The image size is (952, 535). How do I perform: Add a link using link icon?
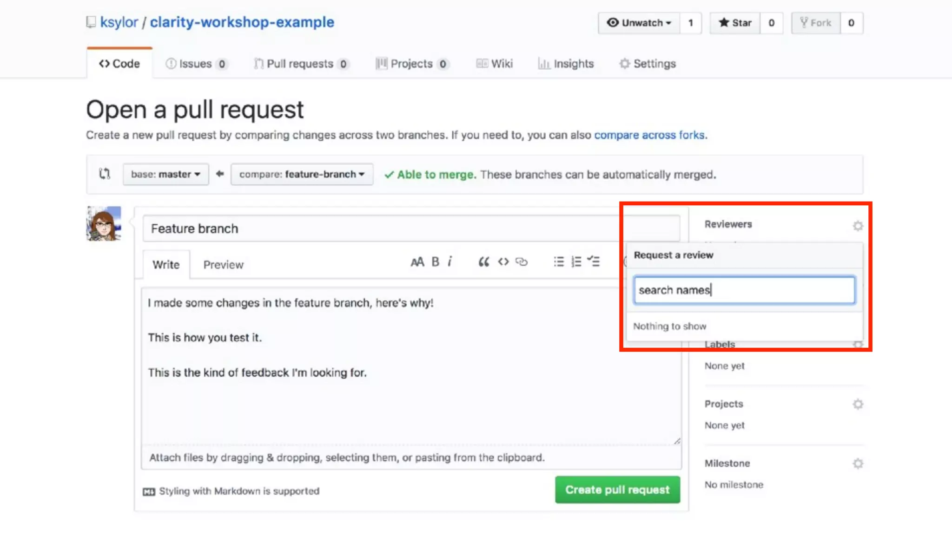click(x=522, y=262)
